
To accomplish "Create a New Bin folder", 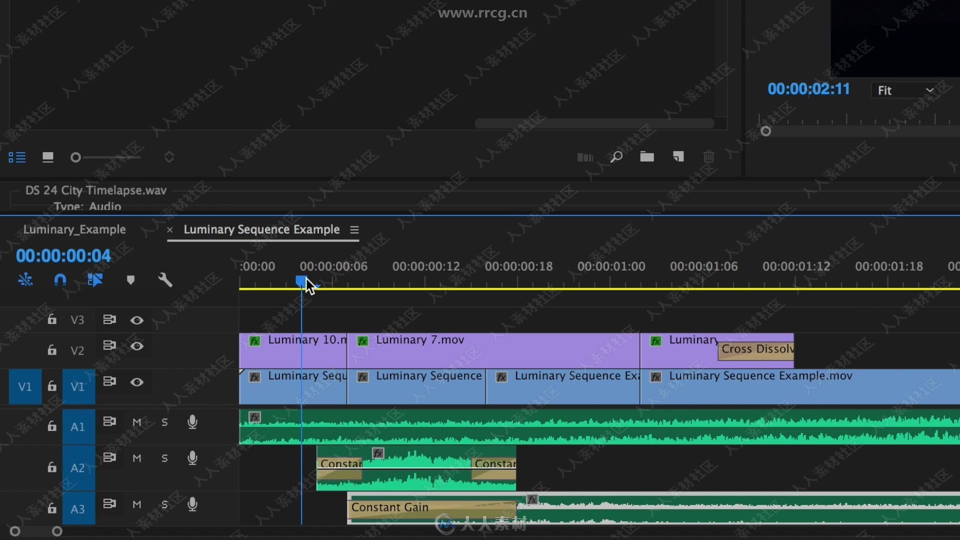I will tap(647, 157).
